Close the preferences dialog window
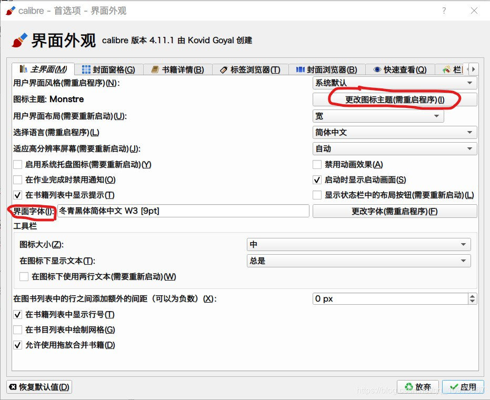The image size is (490, 400). coord(474,11)
